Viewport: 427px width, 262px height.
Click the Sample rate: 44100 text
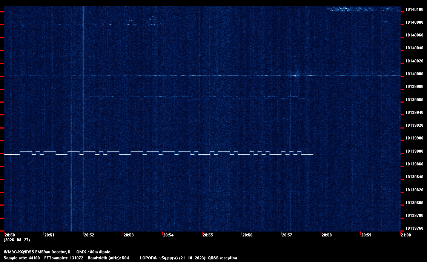(x=22, y=258)
